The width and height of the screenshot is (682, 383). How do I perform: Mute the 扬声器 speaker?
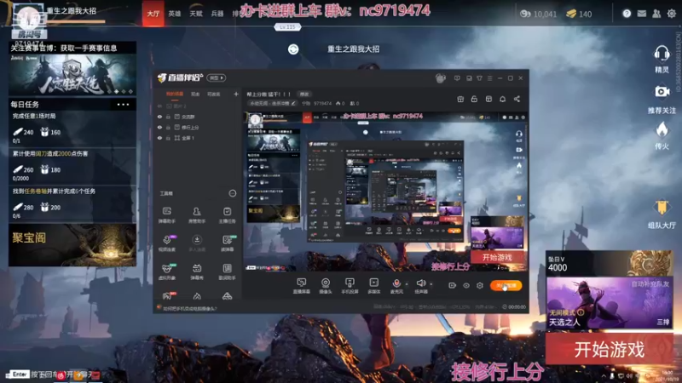(x=420, y=286)
